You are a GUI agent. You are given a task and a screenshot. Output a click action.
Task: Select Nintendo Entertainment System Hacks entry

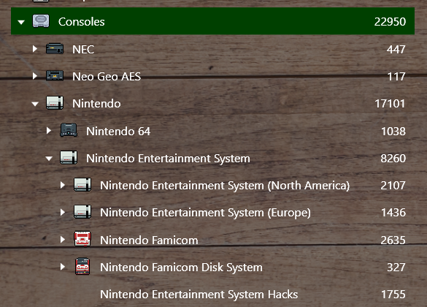(x=199, y=294)
